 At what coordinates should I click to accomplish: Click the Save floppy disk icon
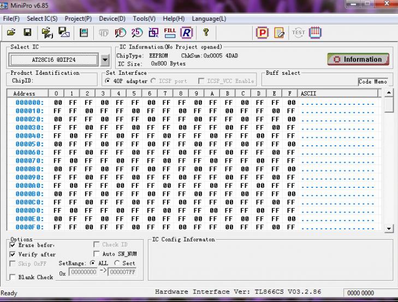point(27,33)
